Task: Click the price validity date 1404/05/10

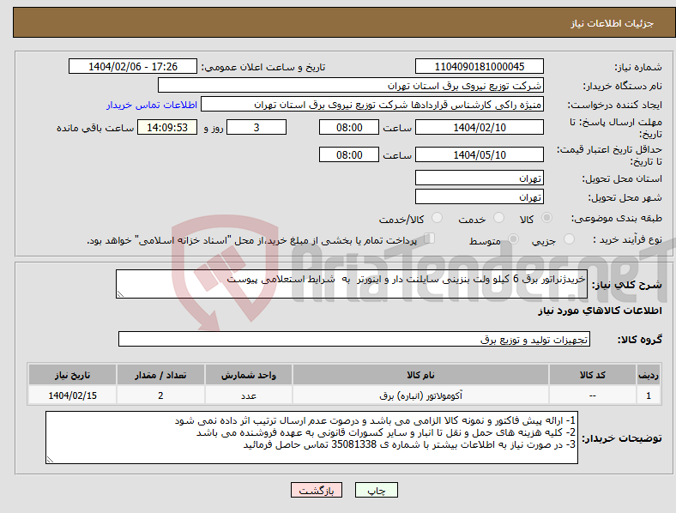Action: [480, 154]
